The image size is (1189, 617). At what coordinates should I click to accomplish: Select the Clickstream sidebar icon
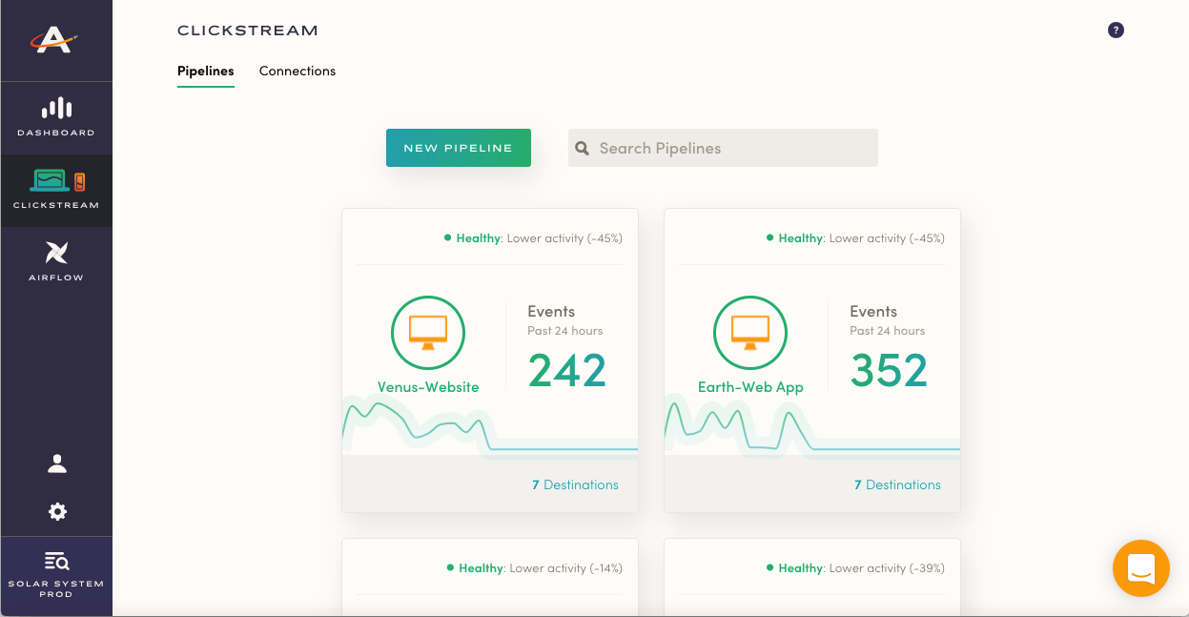(56, 189)
